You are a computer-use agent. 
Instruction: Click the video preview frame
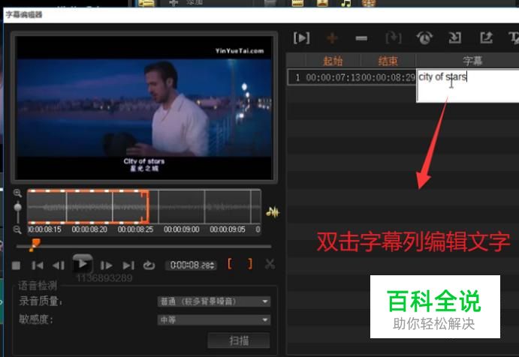pos(144,107)
